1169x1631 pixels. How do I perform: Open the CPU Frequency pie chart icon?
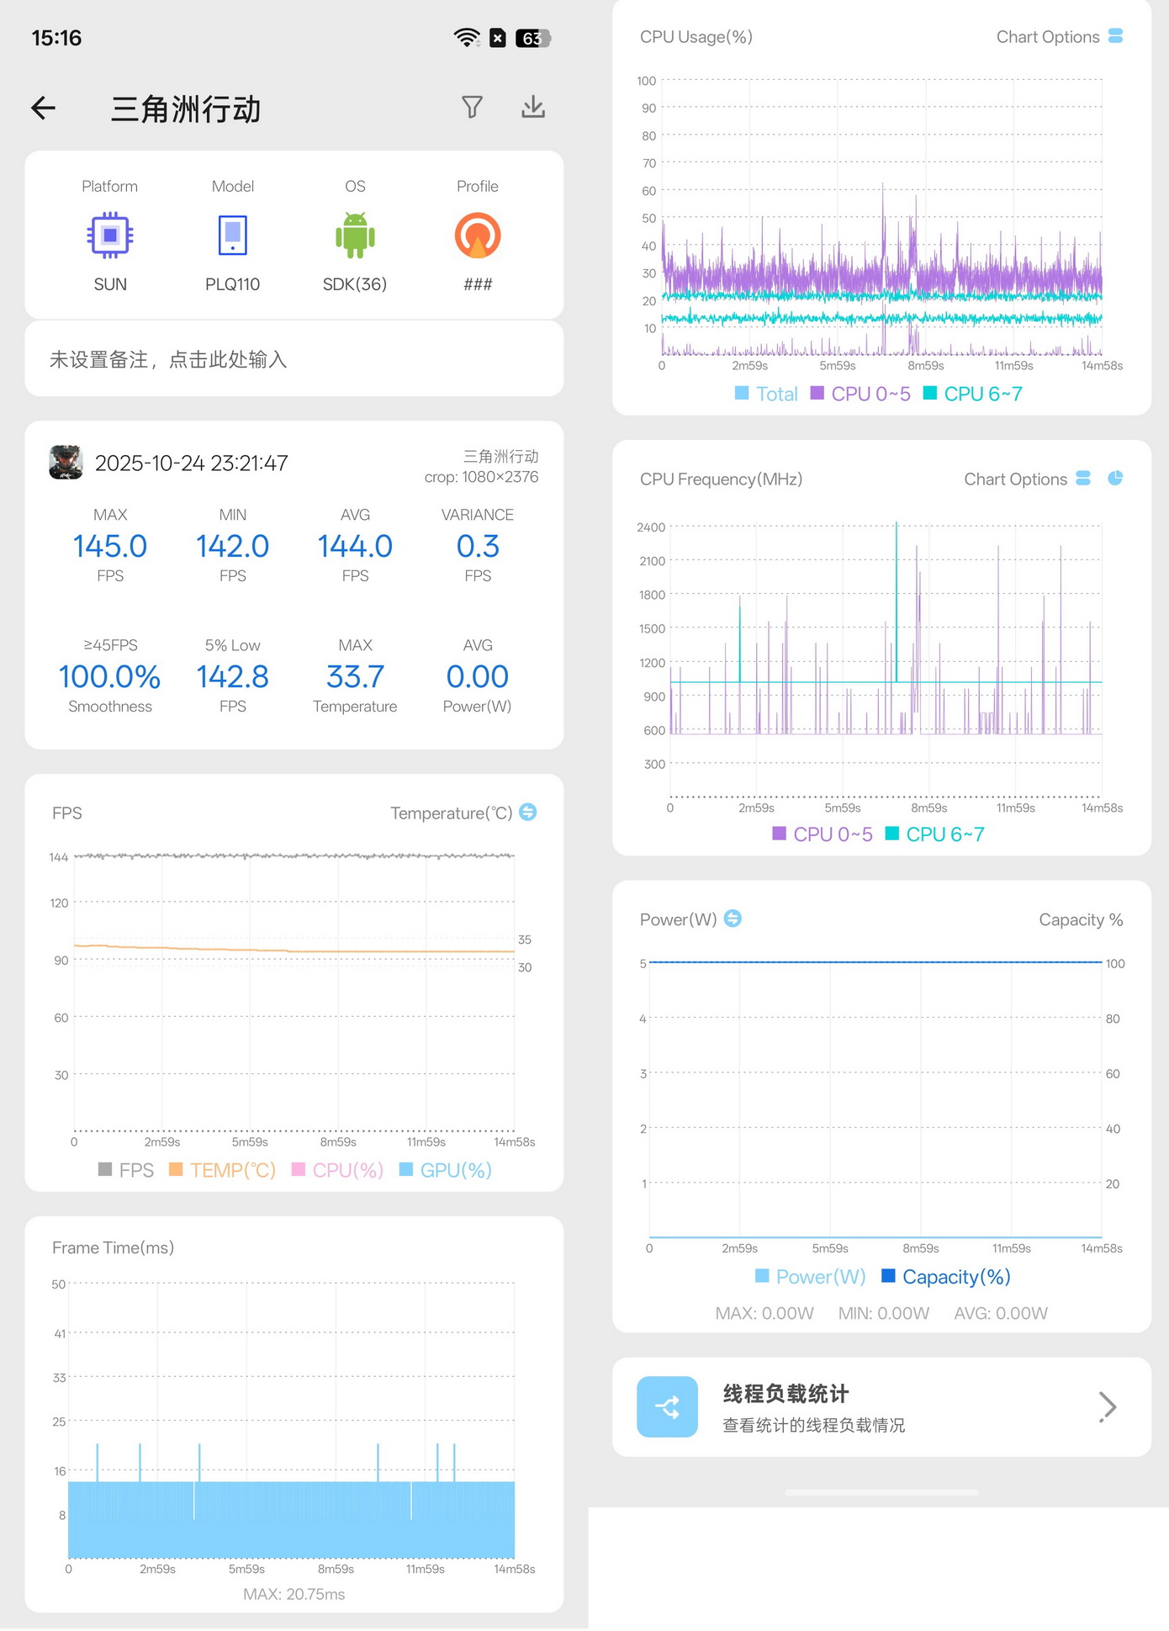tap(1115, 478)
